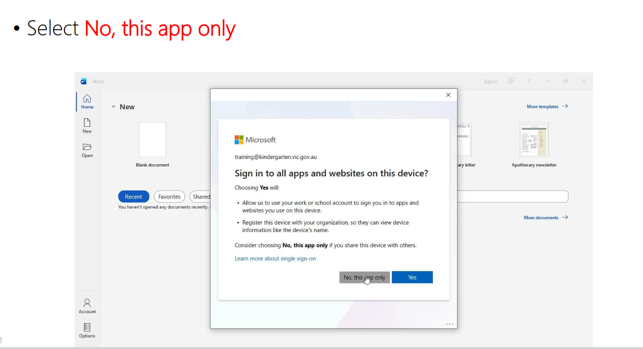Open the Blank document thumbnail
Screen dimensions: 643x349
tap(152, 140)
